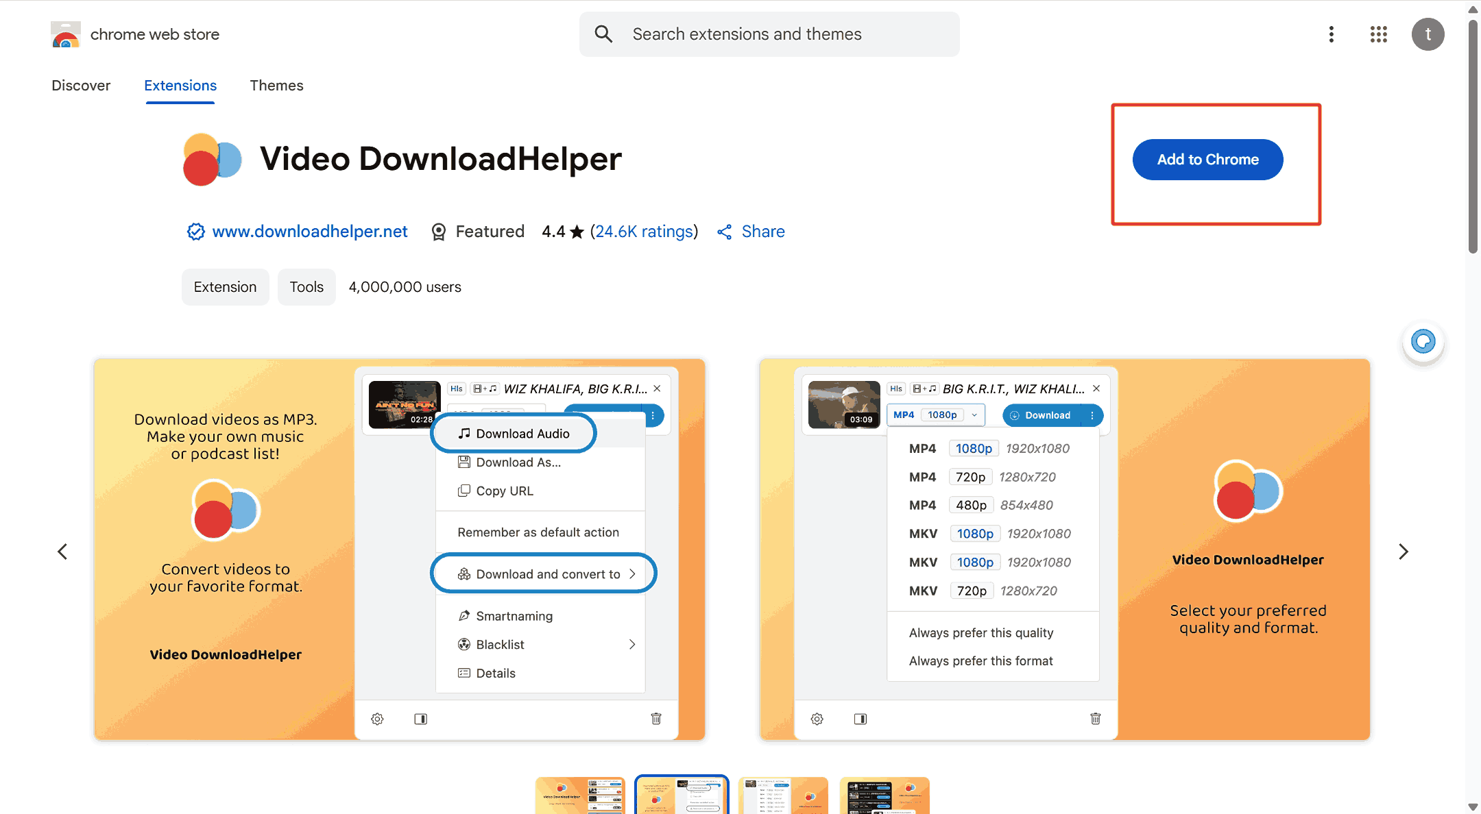
Task: Search extensions and themes field
Action: (x=769, y=34)
